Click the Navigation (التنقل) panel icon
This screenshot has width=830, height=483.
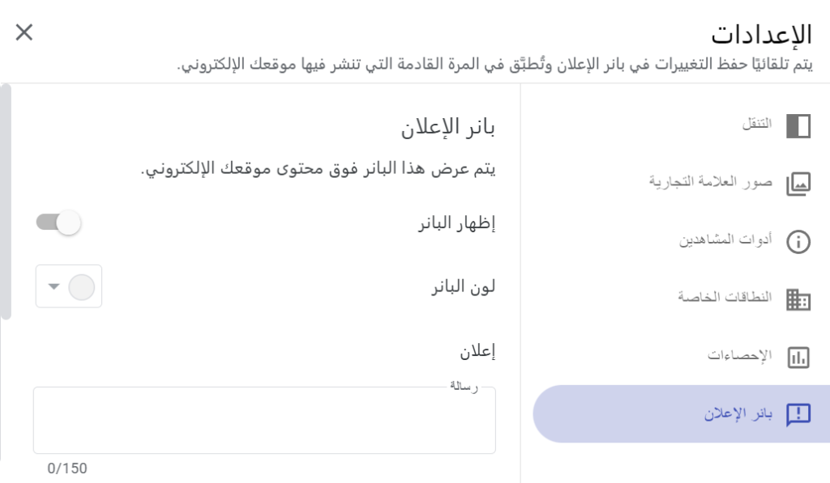point(798,126)
